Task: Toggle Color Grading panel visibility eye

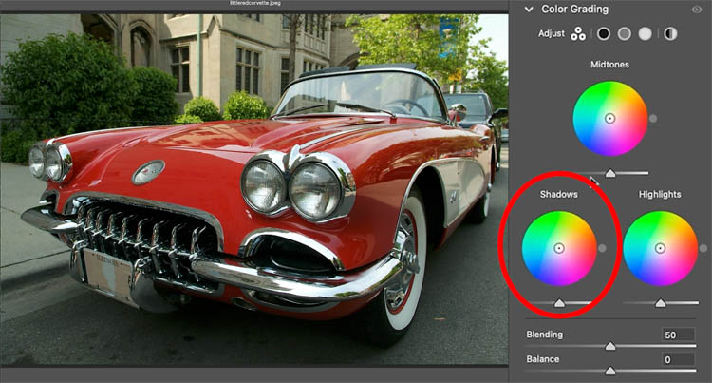Action: tap(697, 10)
